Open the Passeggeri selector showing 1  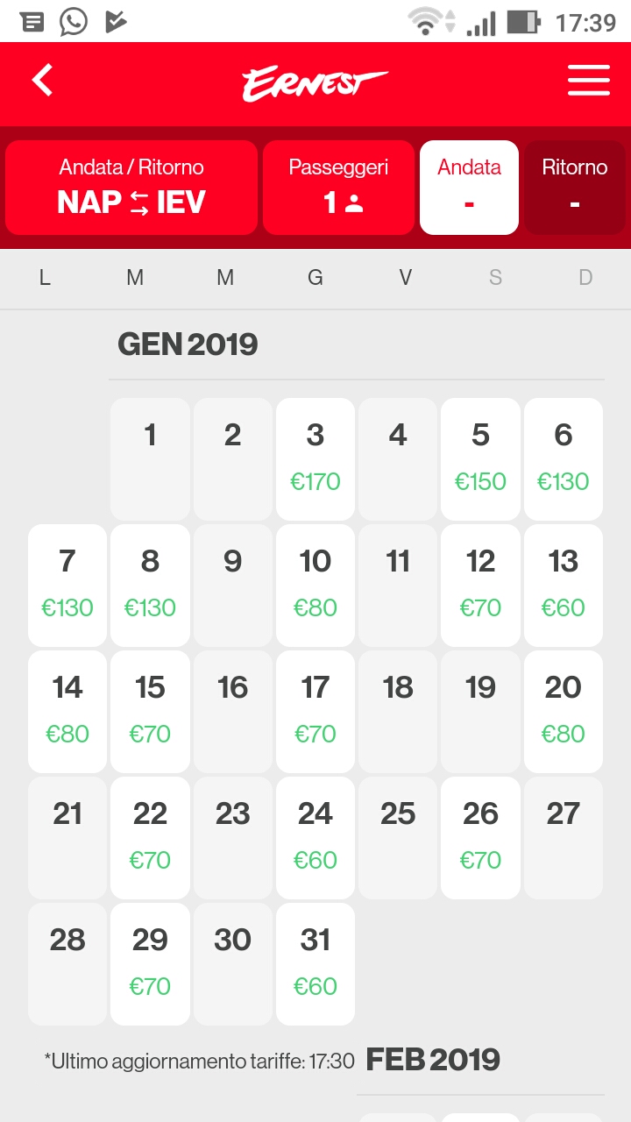338,187
